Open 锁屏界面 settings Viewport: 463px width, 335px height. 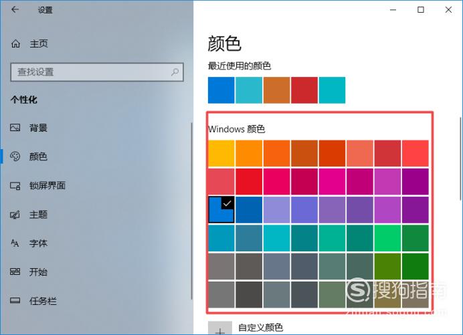pyautogui.click(x=48, y=186)
